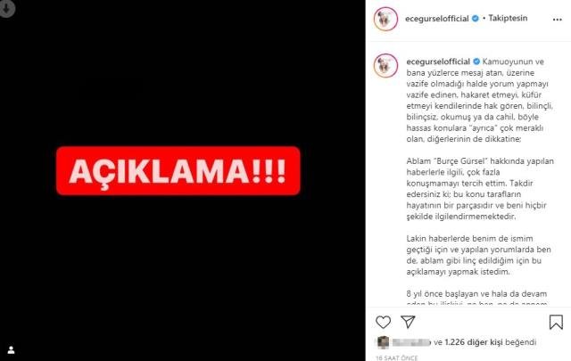The width and height of the screenshot is (571, 361).
Task: Share the post via paper plane icon
Action: [408, 322]
